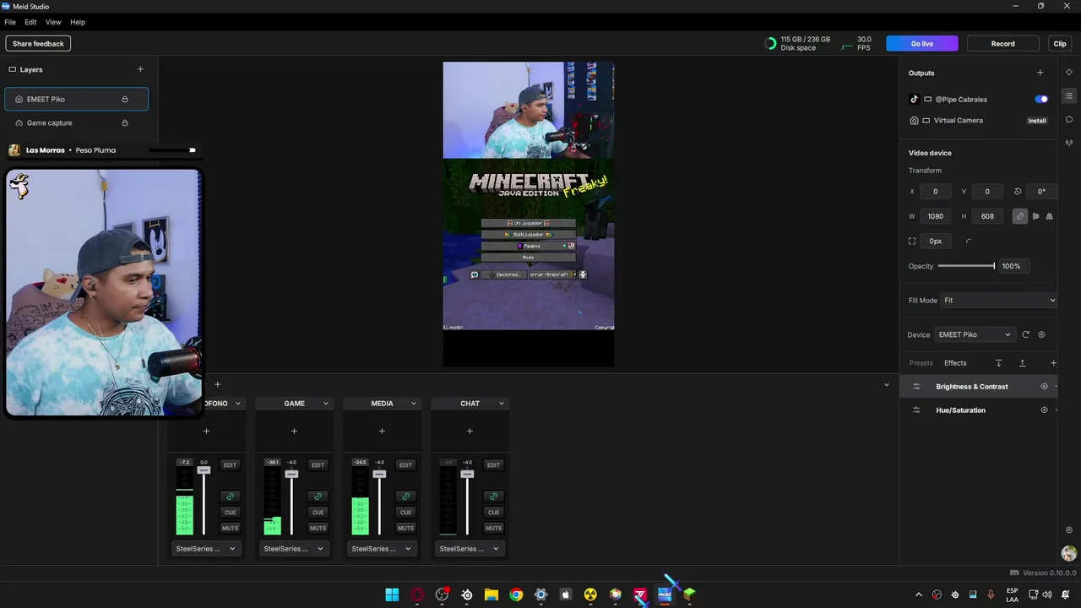The image size is (1081, 608).
Task: Open Brightness & Contrast settings sliders icon
Action: click(x=916, y=387)
